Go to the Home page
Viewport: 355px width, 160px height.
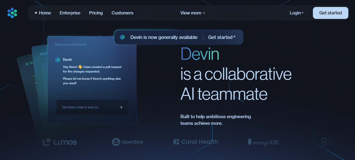(43, 13)
